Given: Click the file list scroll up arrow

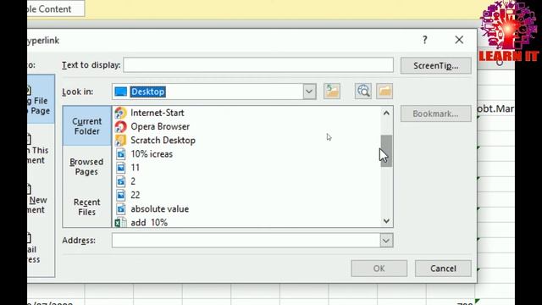Looking at the screenshot, I should tap(386, 113).
